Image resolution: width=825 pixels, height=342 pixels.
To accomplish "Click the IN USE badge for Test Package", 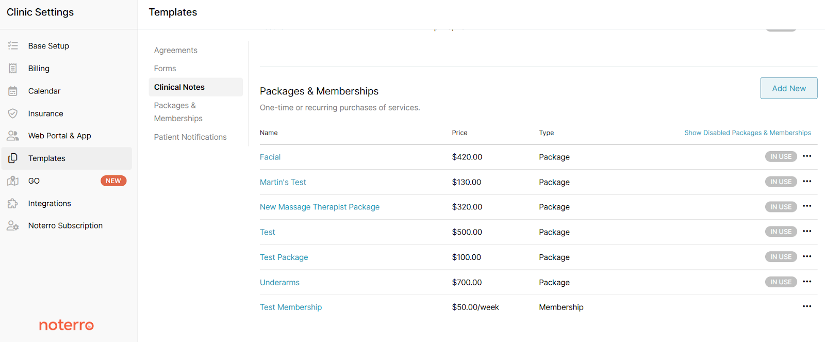I will coord(781,257).
